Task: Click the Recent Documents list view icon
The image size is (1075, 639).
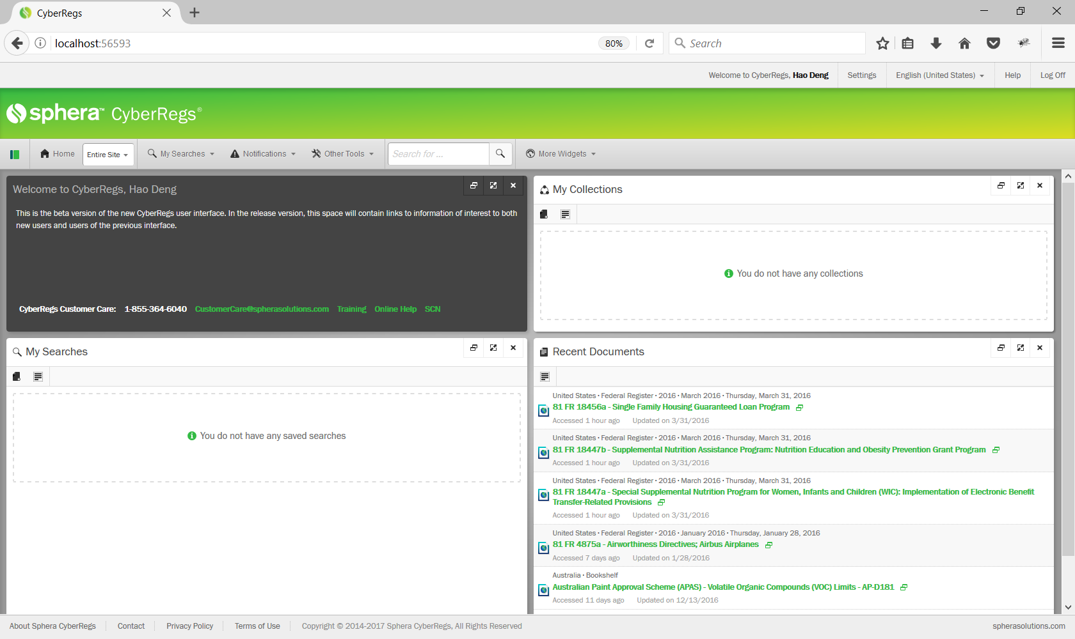Action: pyautogui.click(x=545, y=376)
